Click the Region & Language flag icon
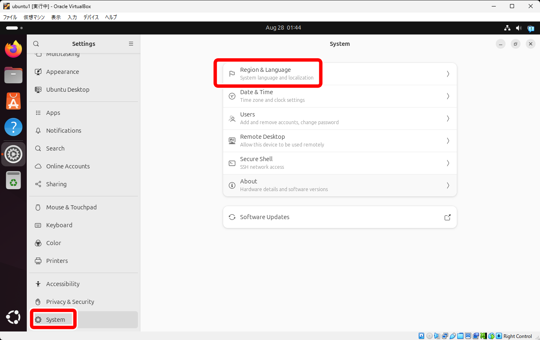Image resolution: width=540 pixels, height=340 pixels. point(232,74)
